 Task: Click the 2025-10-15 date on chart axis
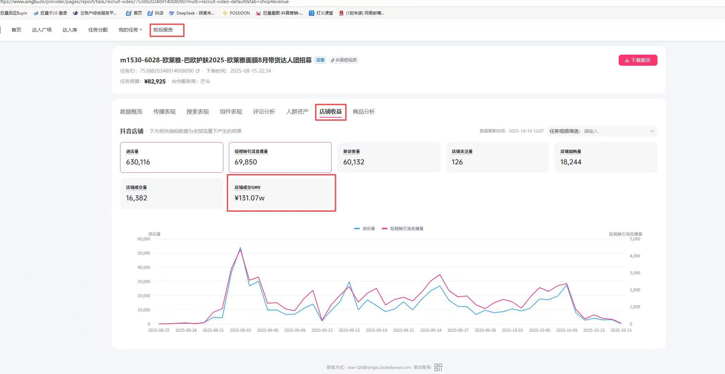(x=621, y=330)
